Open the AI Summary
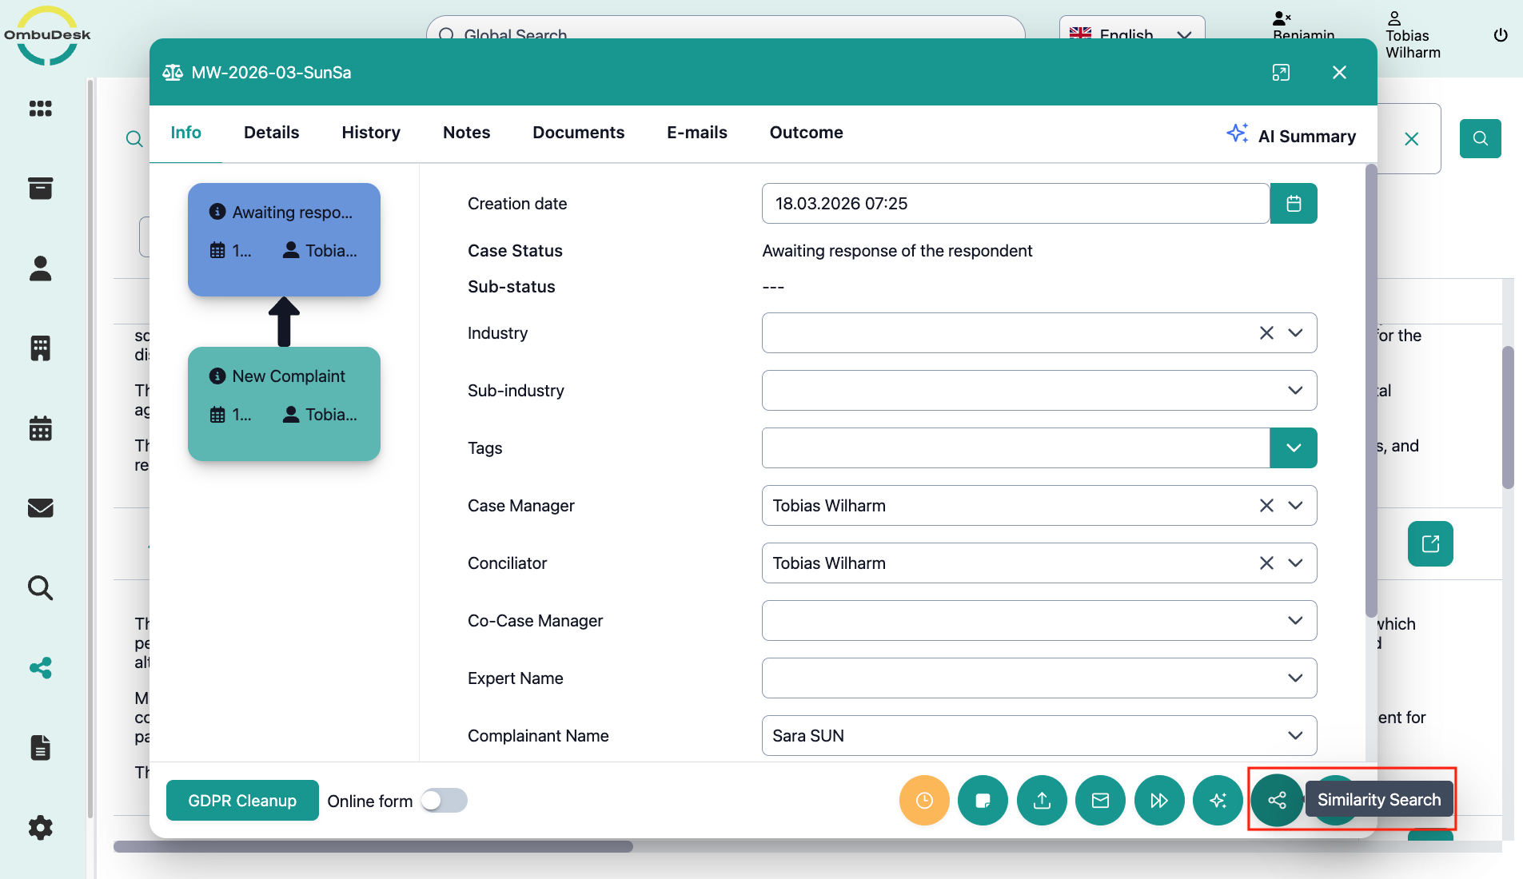This screenshot has width=1523, height=879. coord(1291,135)
